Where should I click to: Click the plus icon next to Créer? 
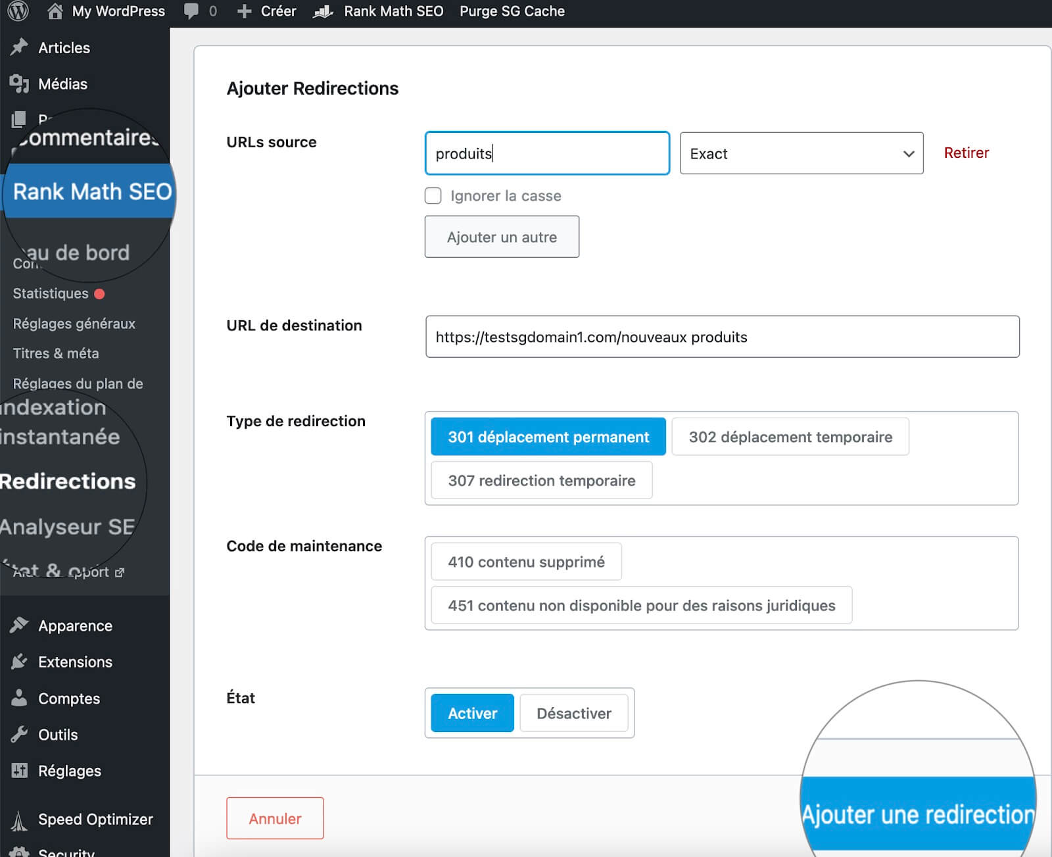coord(244,11)
